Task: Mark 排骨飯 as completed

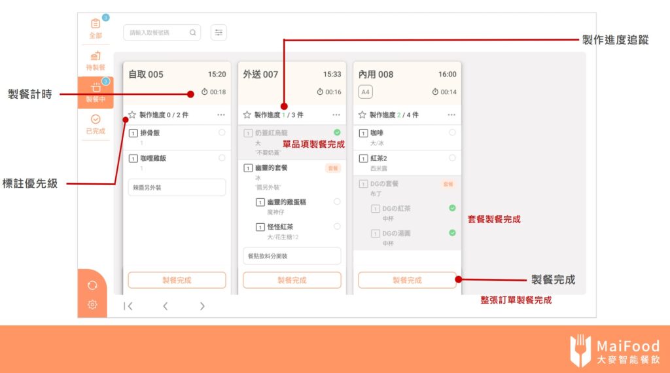Action: pos(222,133)
